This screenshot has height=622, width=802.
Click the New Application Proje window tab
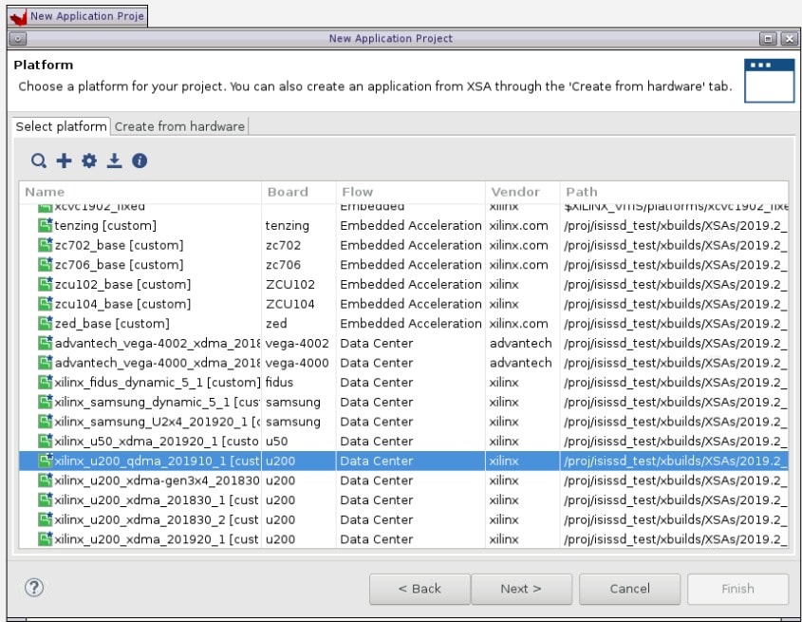coord(78,16)
